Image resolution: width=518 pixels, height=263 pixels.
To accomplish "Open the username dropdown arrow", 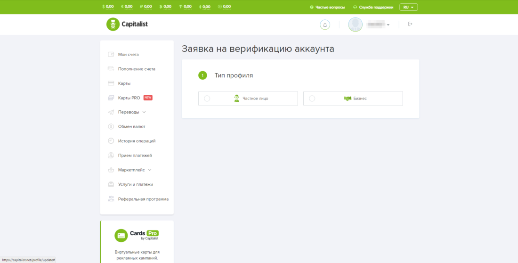I will [388, 25].
